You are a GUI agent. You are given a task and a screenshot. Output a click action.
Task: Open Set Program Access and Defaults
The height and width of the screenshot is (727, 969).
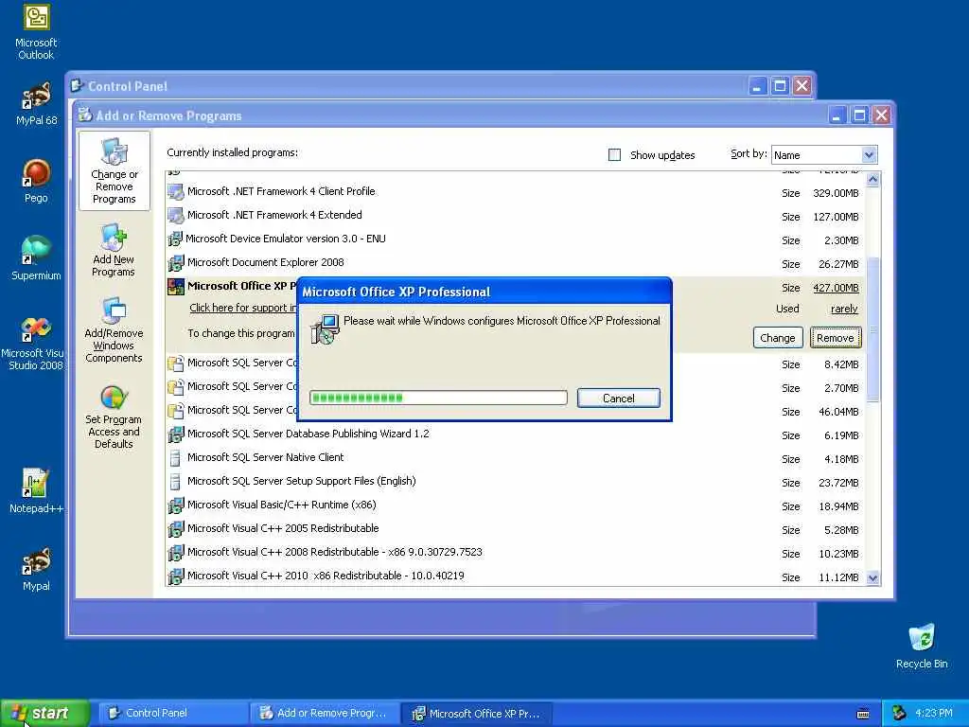click(x=114, y=417)
